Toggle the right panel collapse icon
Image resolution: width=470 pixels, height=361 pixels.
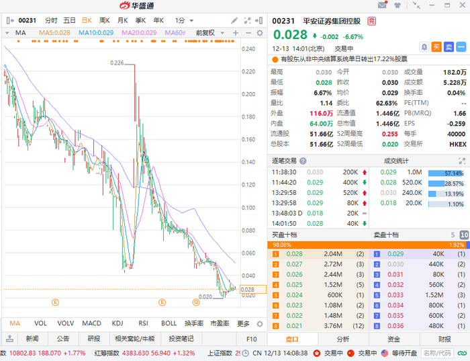point(259,21)
